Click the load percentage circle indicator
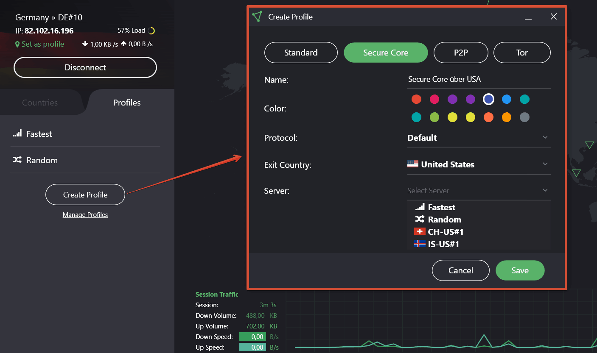 pyautogui.click(x=151, y=31)
